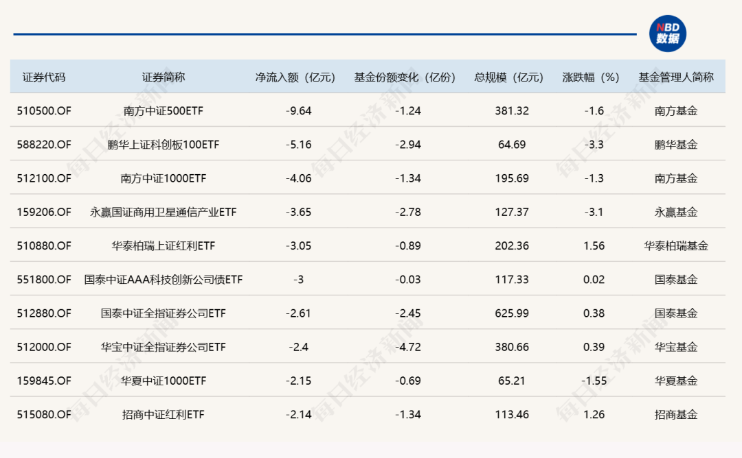Click share change value -2.78

tap(408, 212)
